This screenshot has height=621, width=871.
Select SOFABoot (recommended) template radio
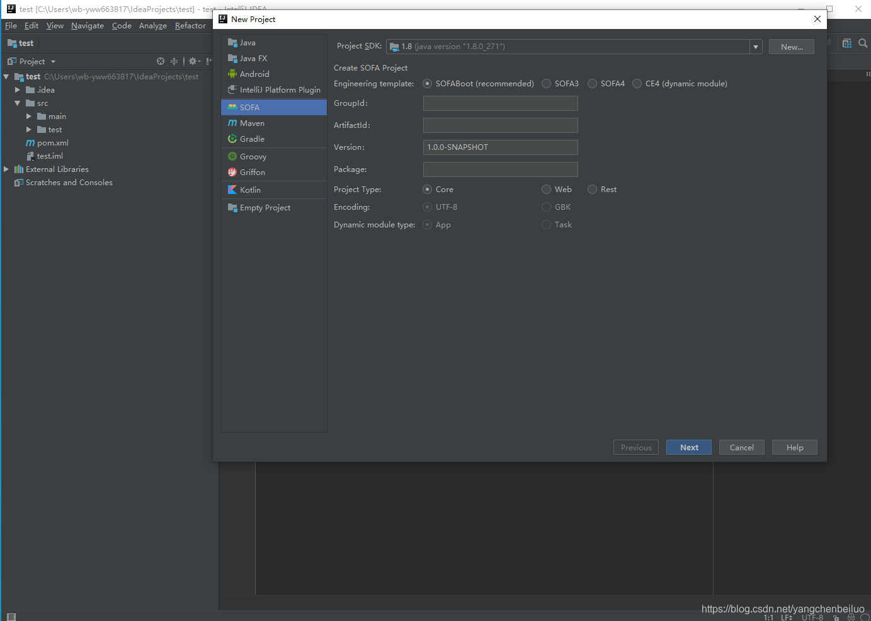coord(428,84)
